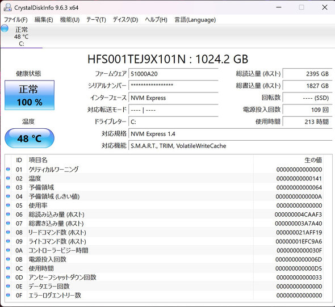Image resolution: width=335 pixels, height=307 pixels.
Task: Select the コントローラービジー時間 attribute name
Action: (x=58, y=250)
